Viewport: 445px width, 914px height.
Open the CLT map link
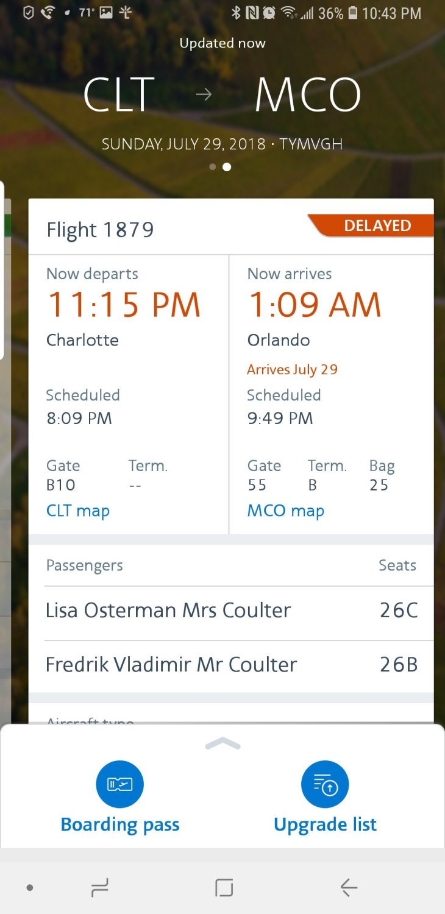click(78, 511)
